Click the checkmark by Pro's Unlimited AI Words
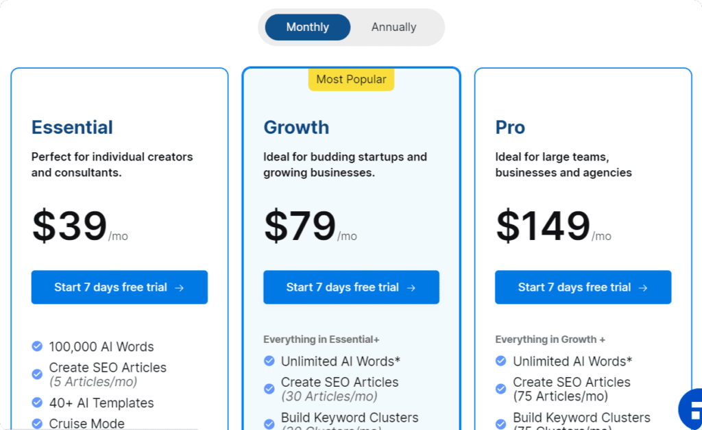The width and height of the screenshot is (702, 430). click(501, 361)
